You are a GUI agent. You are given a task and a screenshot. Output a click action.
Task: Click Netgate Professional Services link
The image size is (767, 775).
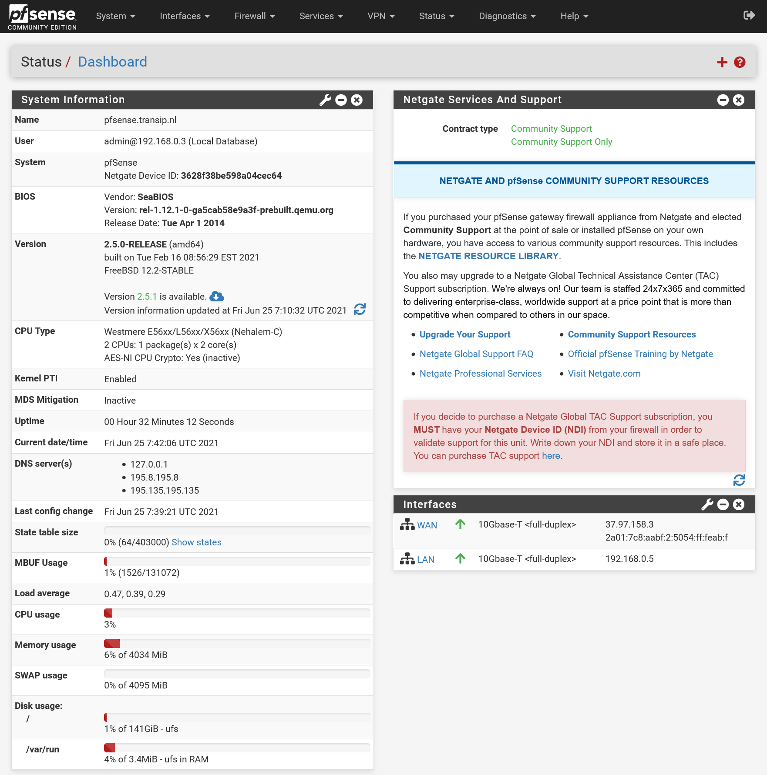click(x=480, y=374)
